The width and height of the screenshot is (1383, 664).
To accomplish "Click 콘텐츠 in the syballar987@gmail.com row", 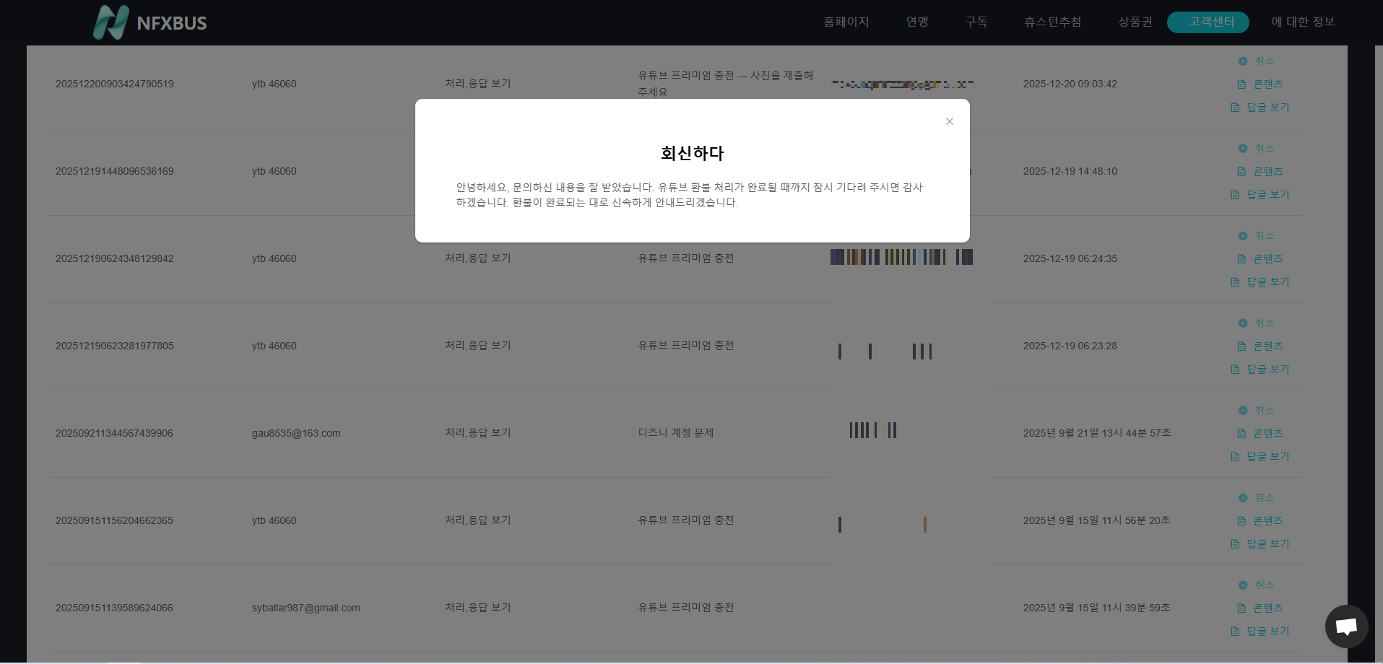I will pos(1260,608).
